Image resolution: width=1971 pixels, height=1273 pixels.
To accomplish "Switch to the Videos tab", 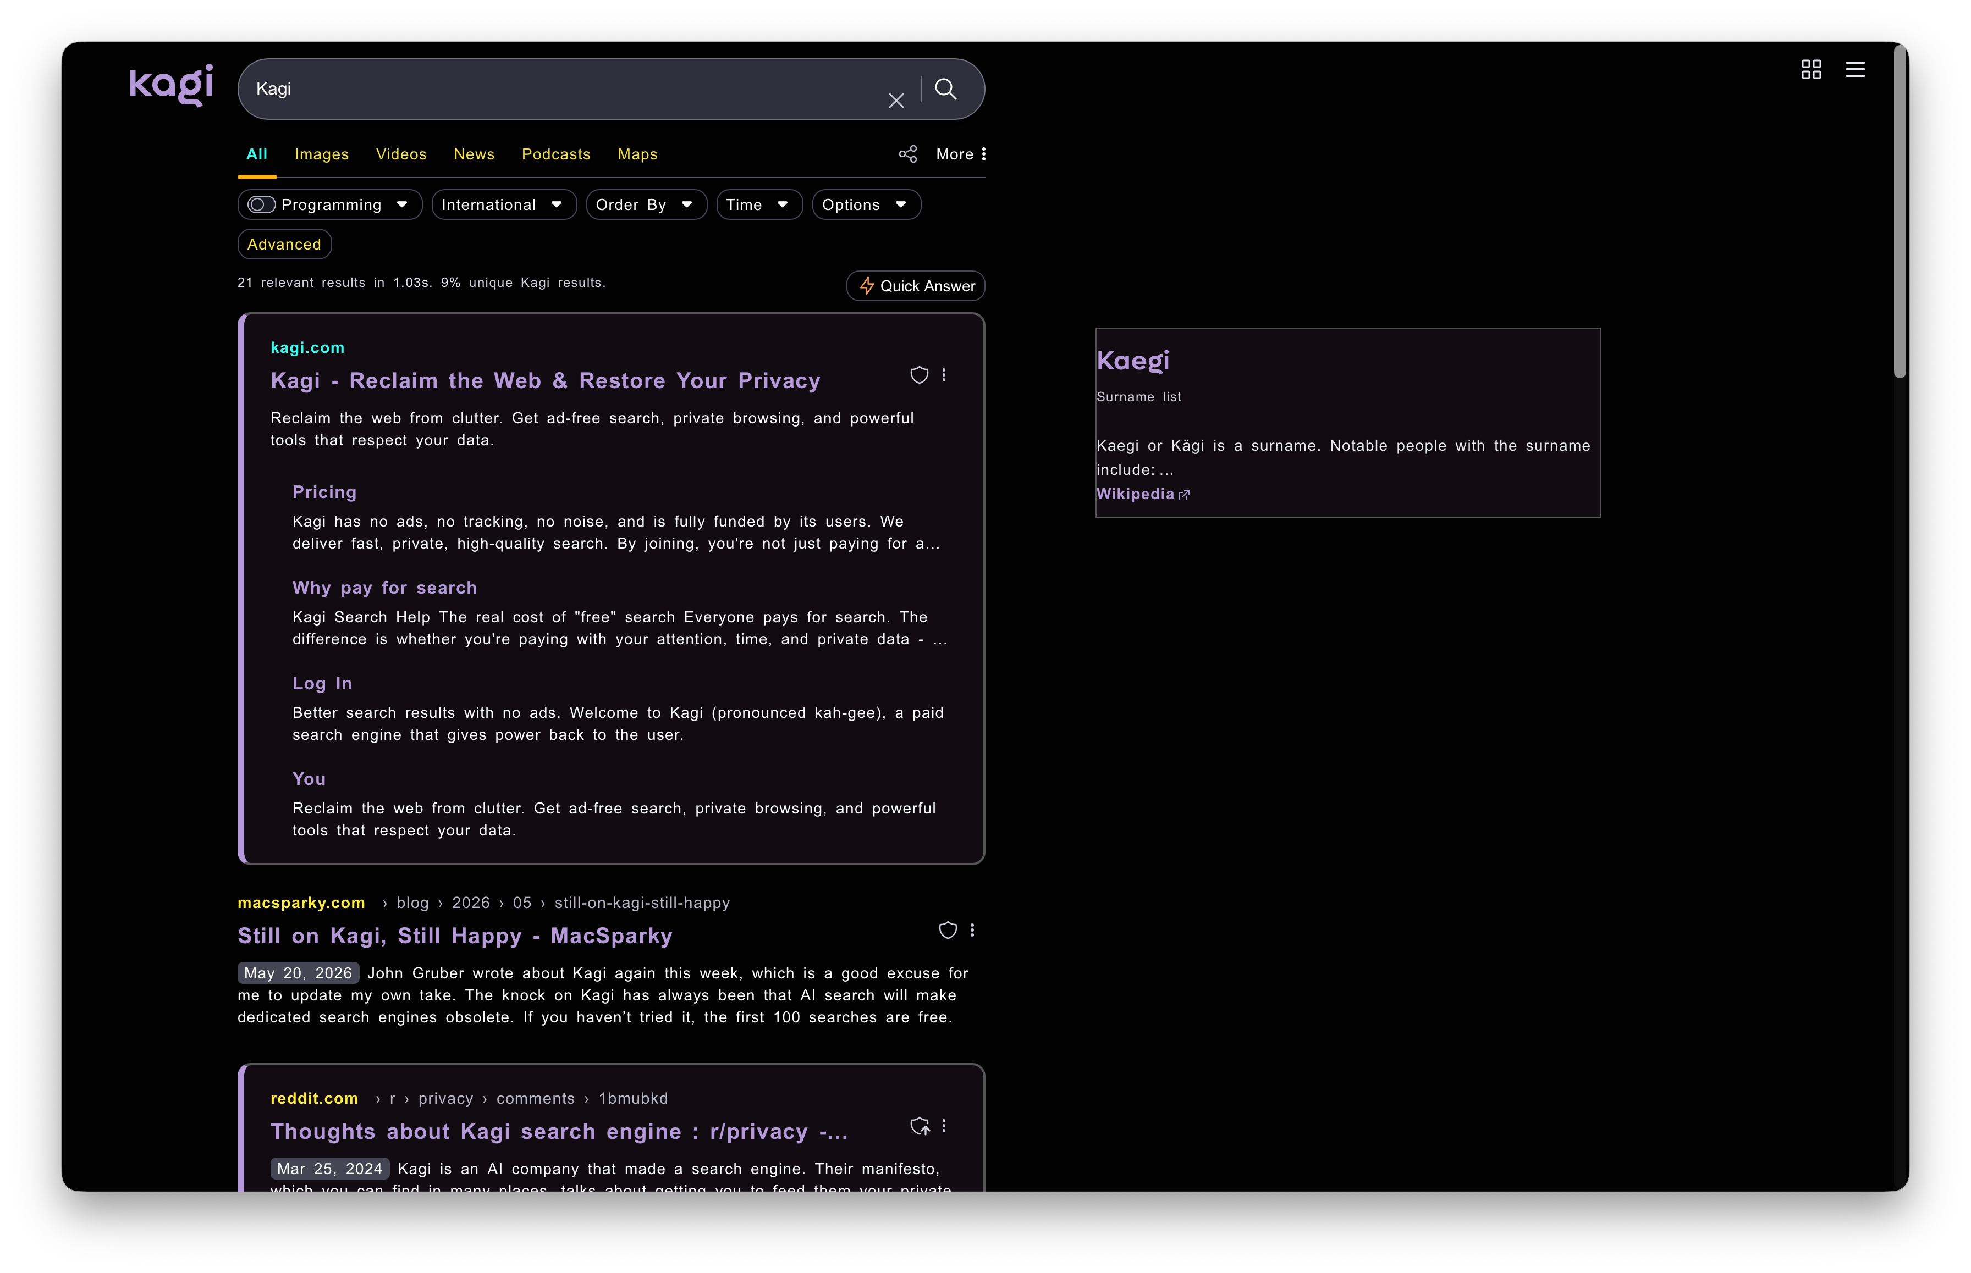I will 401,154.
